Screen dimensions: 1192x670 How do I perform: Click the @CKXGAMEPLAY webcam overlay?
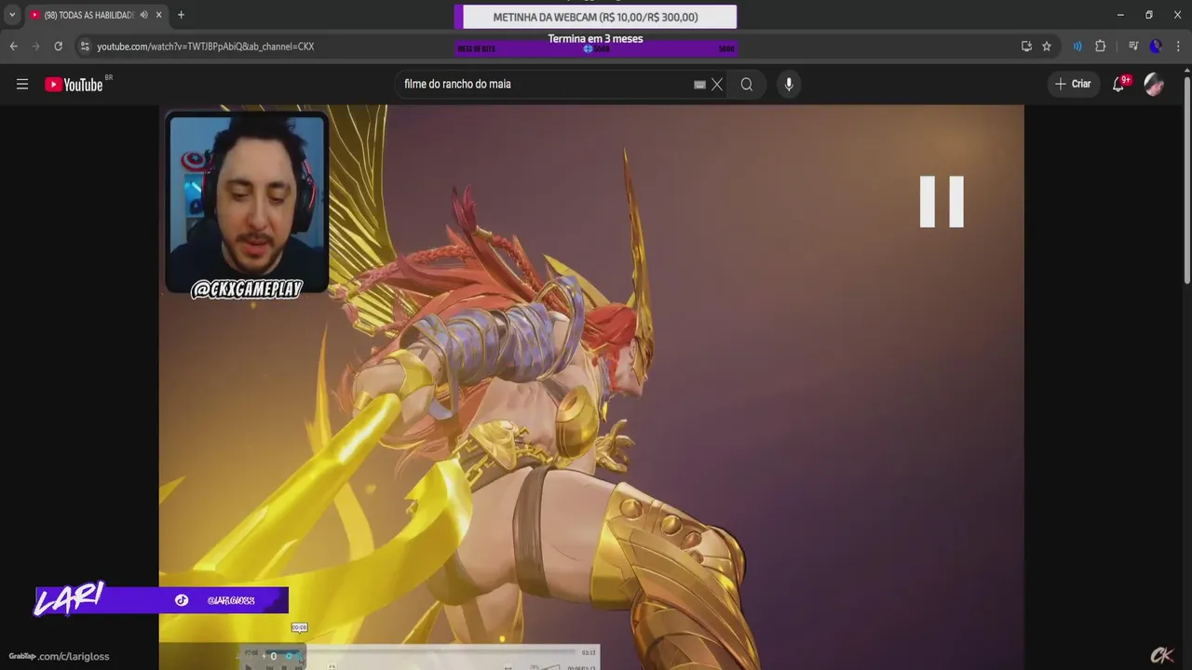(247, 207)
